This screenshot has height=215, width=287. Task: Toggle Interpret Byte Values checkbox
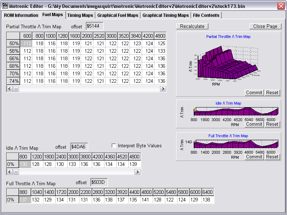114,146
